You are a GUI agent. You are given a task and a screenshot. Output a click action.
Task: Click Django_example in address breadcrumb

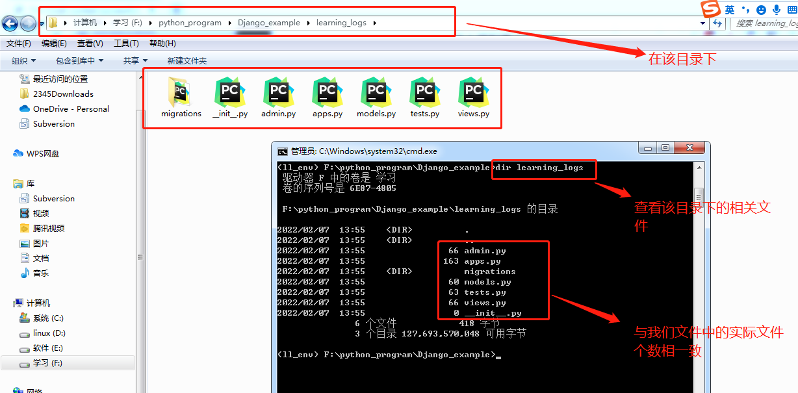click(269, 23)
